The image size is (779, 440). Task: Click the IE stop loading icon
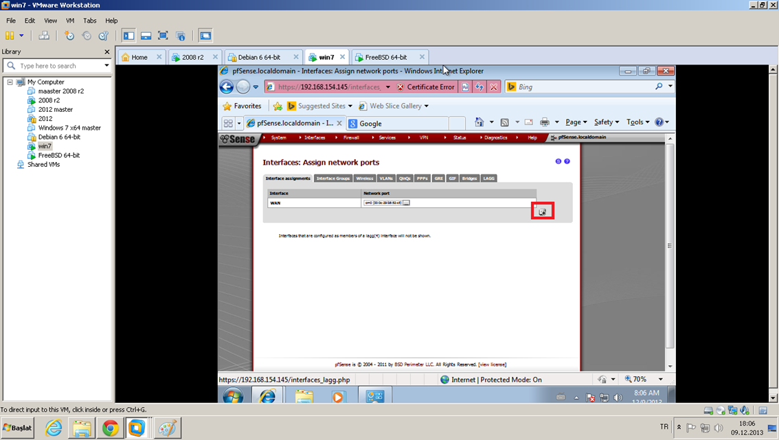tap(493, 87)
